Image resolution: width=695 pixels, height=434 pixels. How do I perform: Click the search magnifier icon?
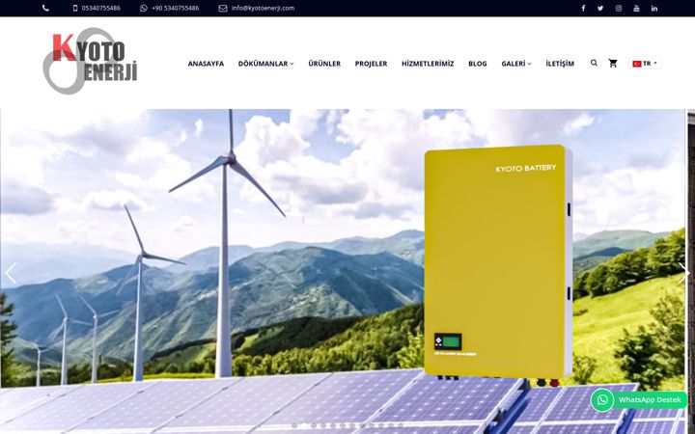594,64
